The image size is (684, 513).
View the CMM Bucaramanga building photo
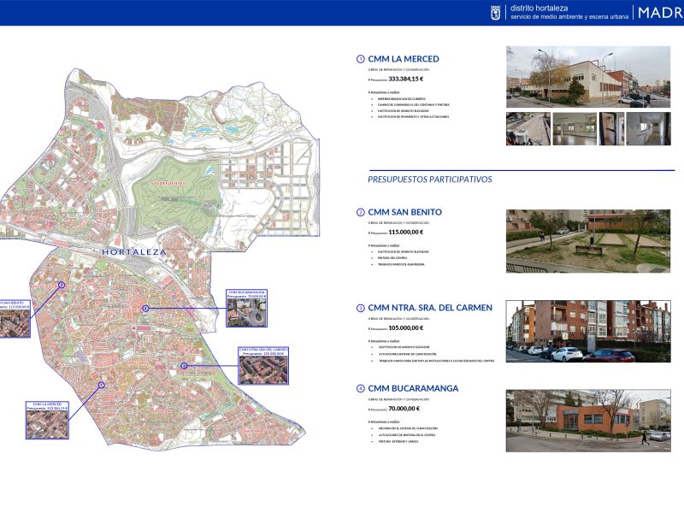pos(588,421)
